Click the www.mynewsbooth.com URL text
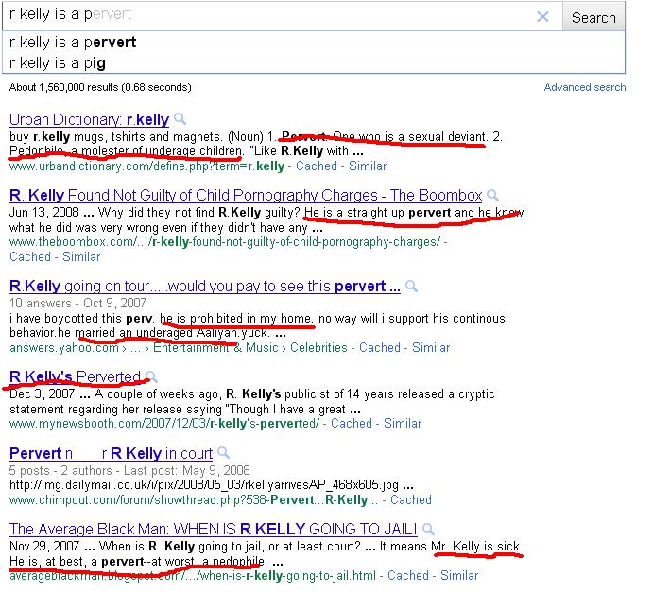 164,424
